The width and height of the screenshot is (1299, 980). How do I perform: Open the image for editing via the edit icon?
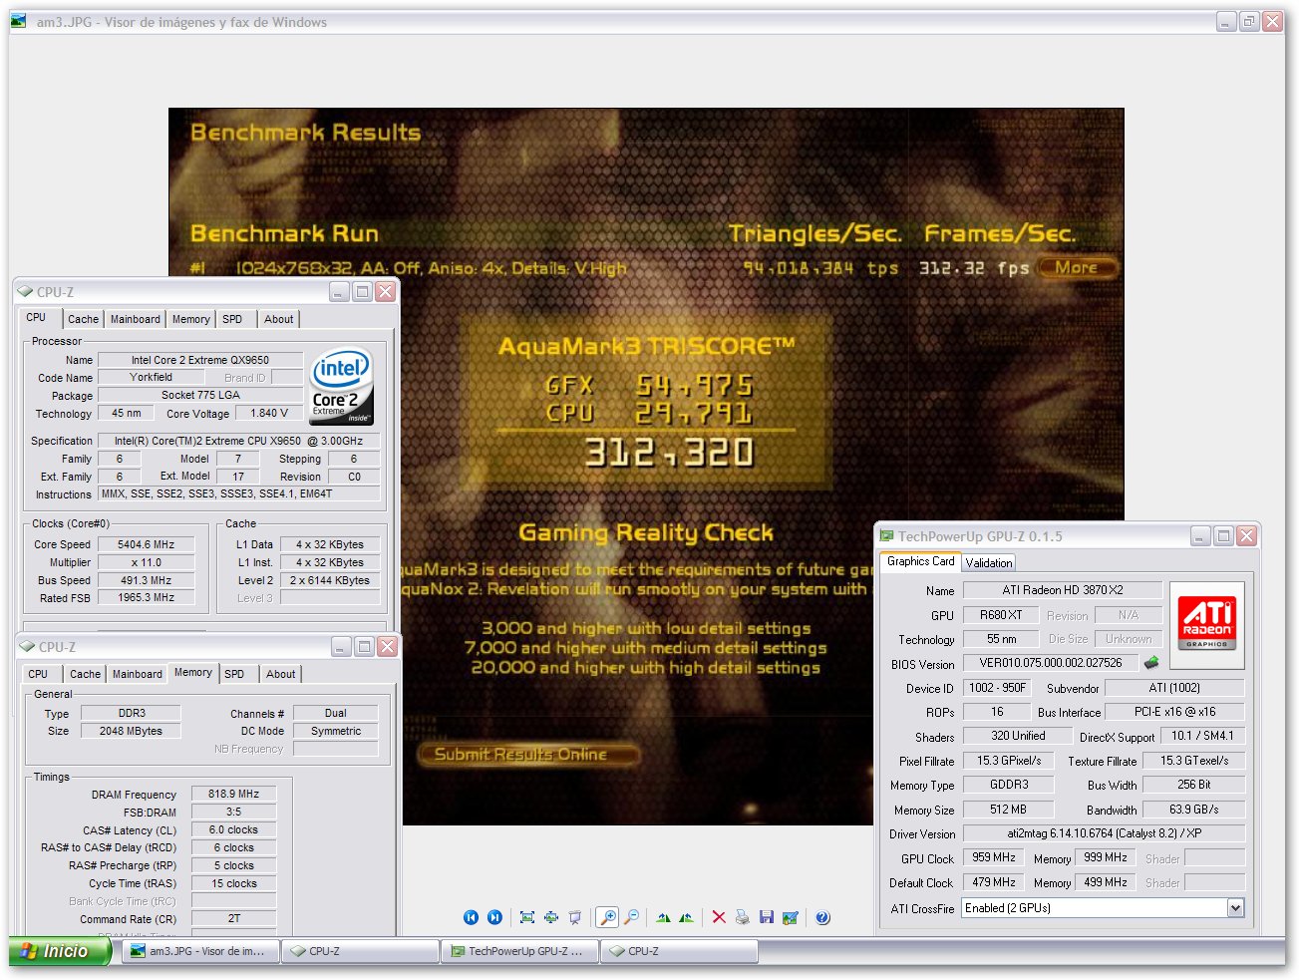(791, 917)
